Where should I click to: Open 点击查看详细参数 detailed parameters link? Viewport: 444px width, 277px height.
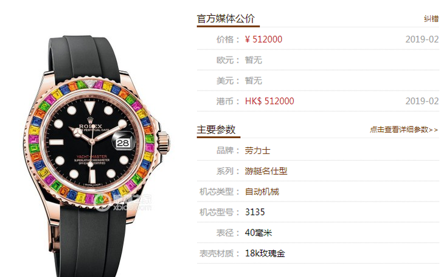click(x=404, y=130)
